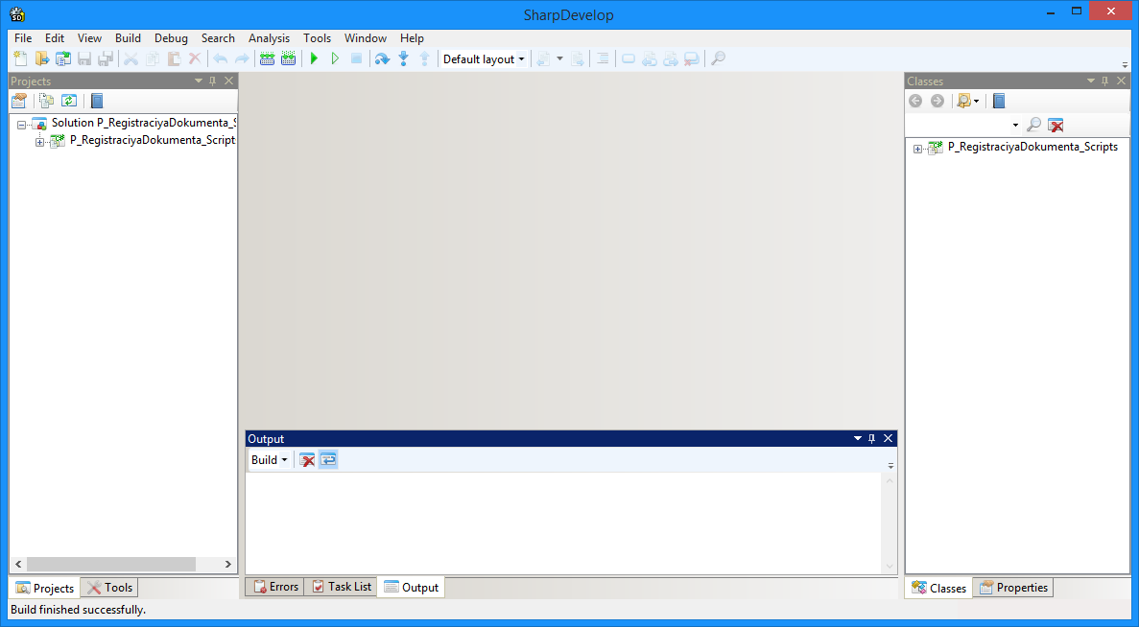This screenshot has height=627, width=1139.
Task: Toggle auto-hide pin on Classes panel
Action: [x=1105, y=81]
